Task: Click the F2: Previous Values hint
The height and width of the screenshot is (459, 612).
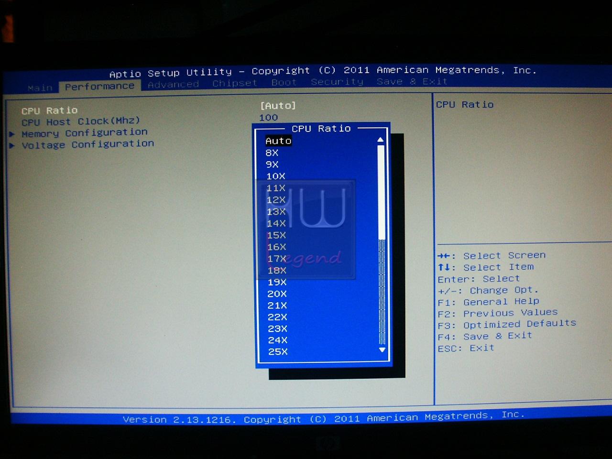Action: tap(498, 313)
